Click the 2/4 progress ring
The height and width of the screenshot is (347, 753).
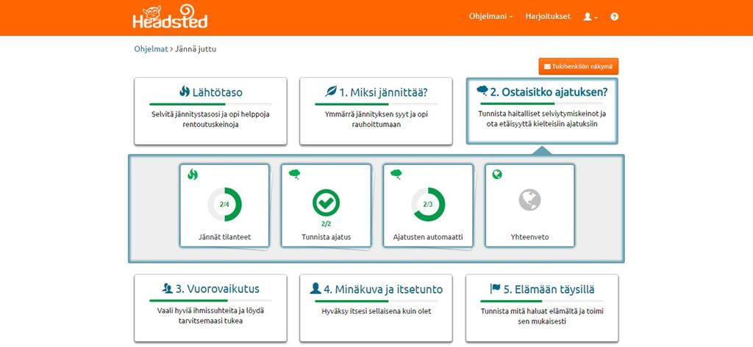[224, 204]
